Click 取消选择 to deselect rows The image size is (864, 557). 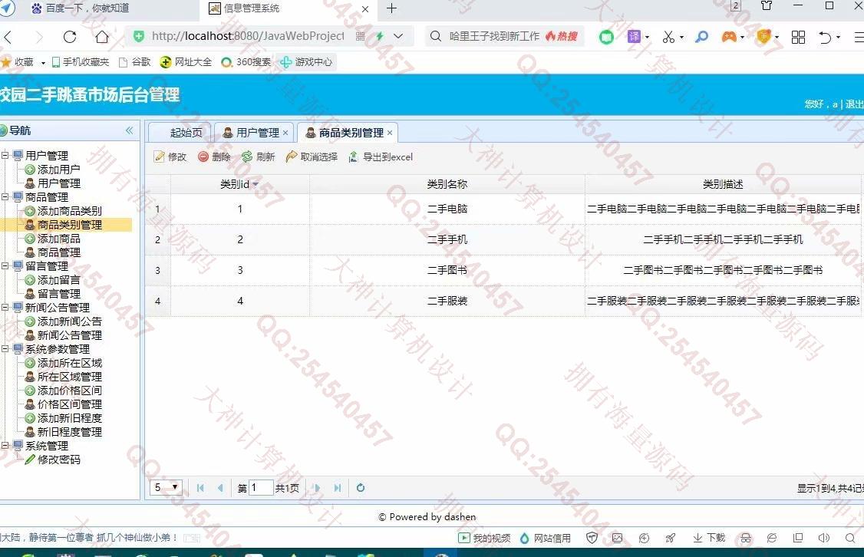pos(312,157)
